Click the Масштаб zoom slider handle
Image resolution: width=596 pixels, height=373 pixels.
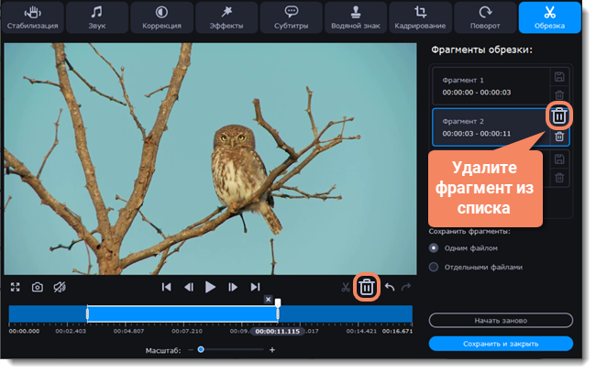tap(200, 349)
